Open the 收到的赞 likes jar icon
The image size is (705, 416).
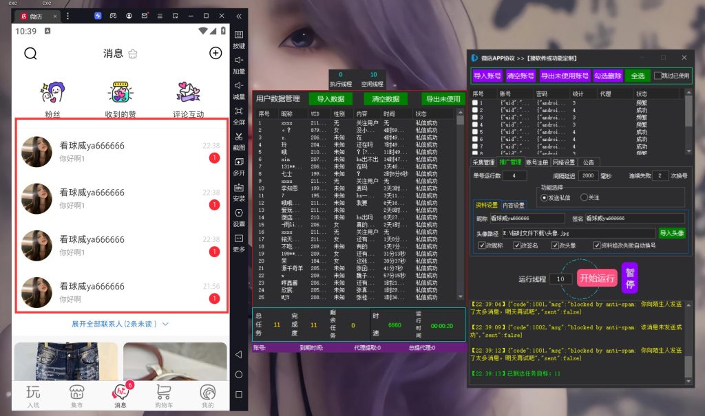(120, 93)
